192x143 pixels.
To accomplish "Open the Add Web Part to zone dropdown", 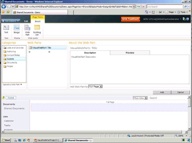I will [95, 86].
